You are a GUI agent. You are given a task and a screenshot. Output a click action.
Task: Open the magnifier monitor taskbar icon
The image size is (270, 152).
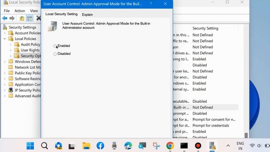click(142, 146)
